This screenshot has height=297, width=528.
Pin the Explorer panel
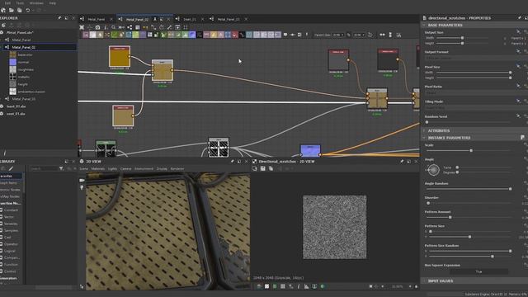pyautogui.click(x=59, y=18)
